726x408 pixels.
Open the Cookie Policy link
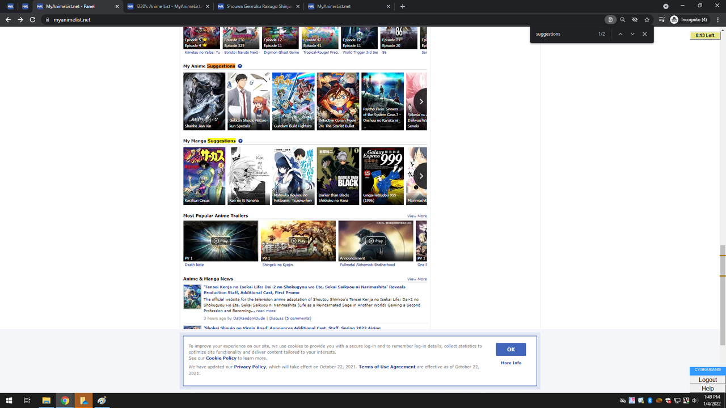(221, 358)
